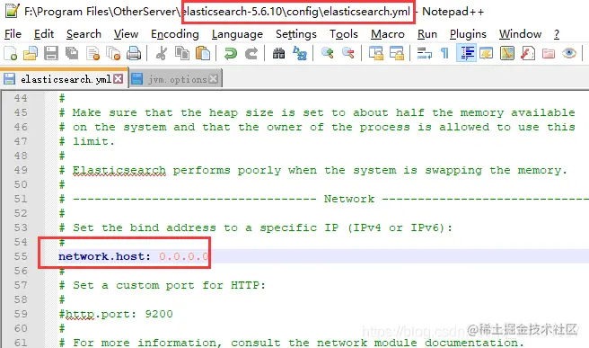
Task: Click the Redo arrow icon
Action: (x=251, y=53)
